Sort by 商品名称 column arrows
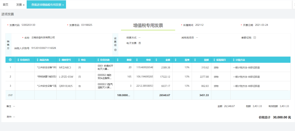Screen dimensions: 295x131 (38, 60)
